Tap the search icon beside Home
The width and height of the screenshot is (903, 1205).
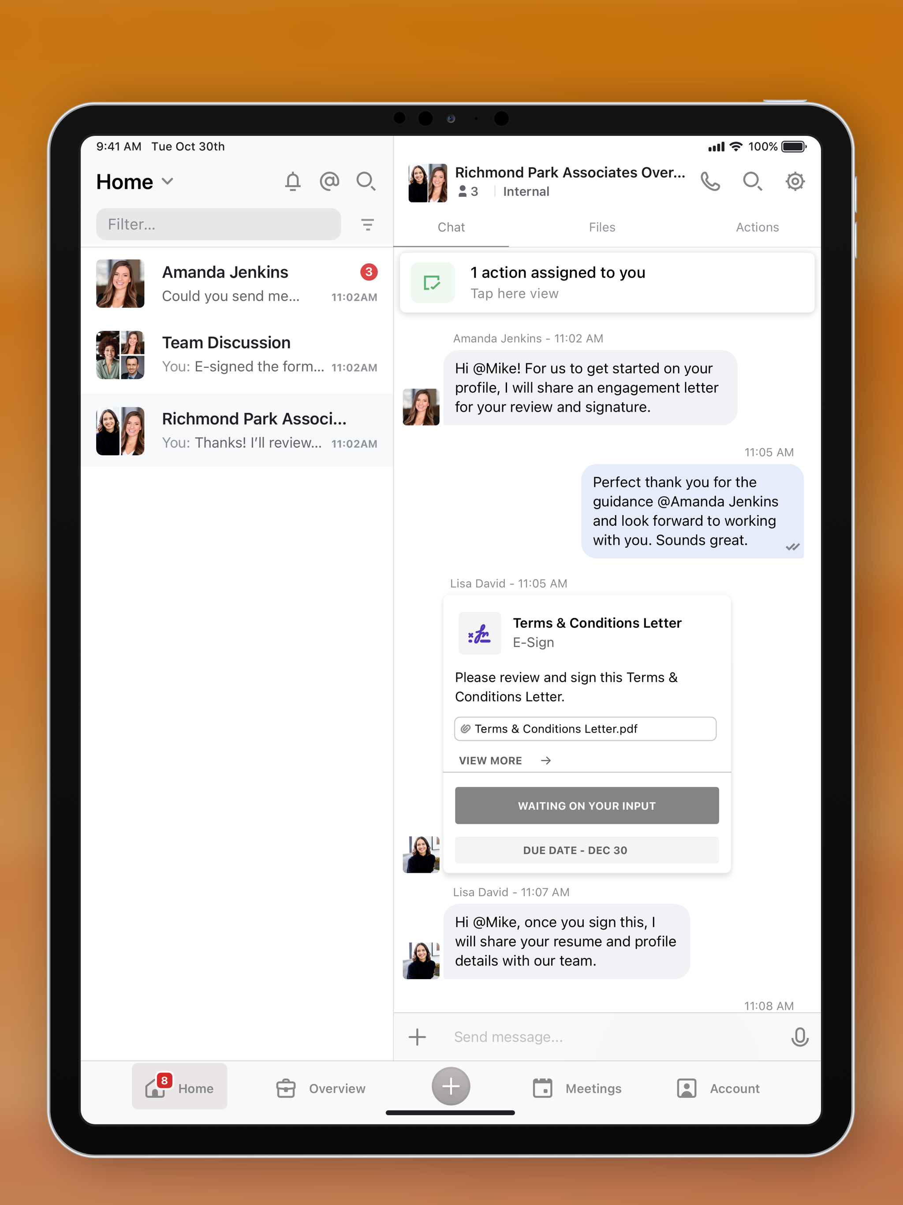pos(366,181)
